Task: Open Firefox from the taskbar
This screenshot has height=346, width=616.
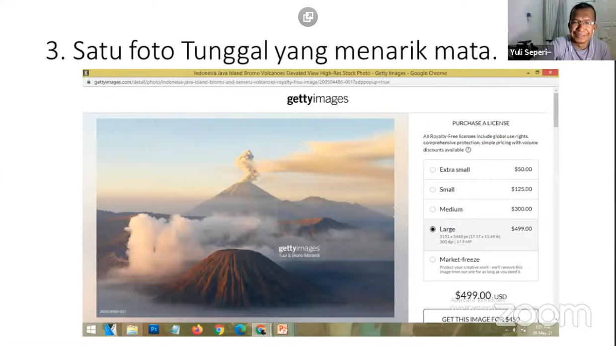Action: coord(197,330)
